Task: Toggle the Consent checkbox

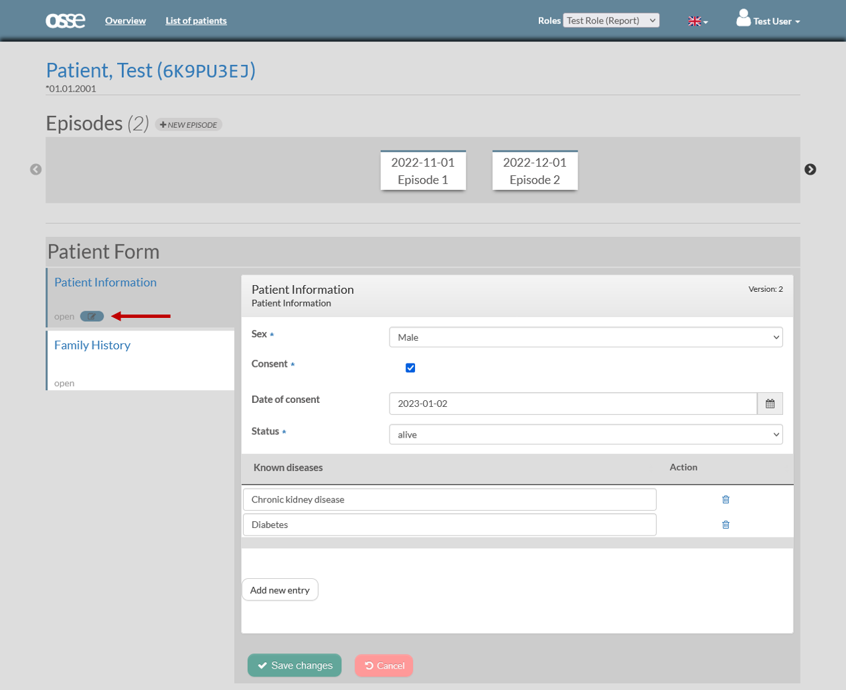Action: [x=410, y=368]
